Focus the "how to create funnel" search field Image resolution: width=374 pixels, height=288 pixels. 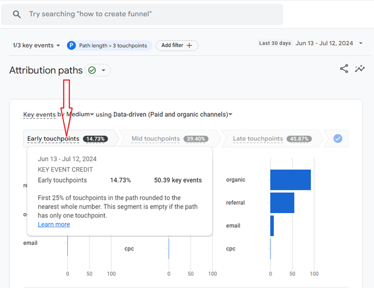point(142,14)
